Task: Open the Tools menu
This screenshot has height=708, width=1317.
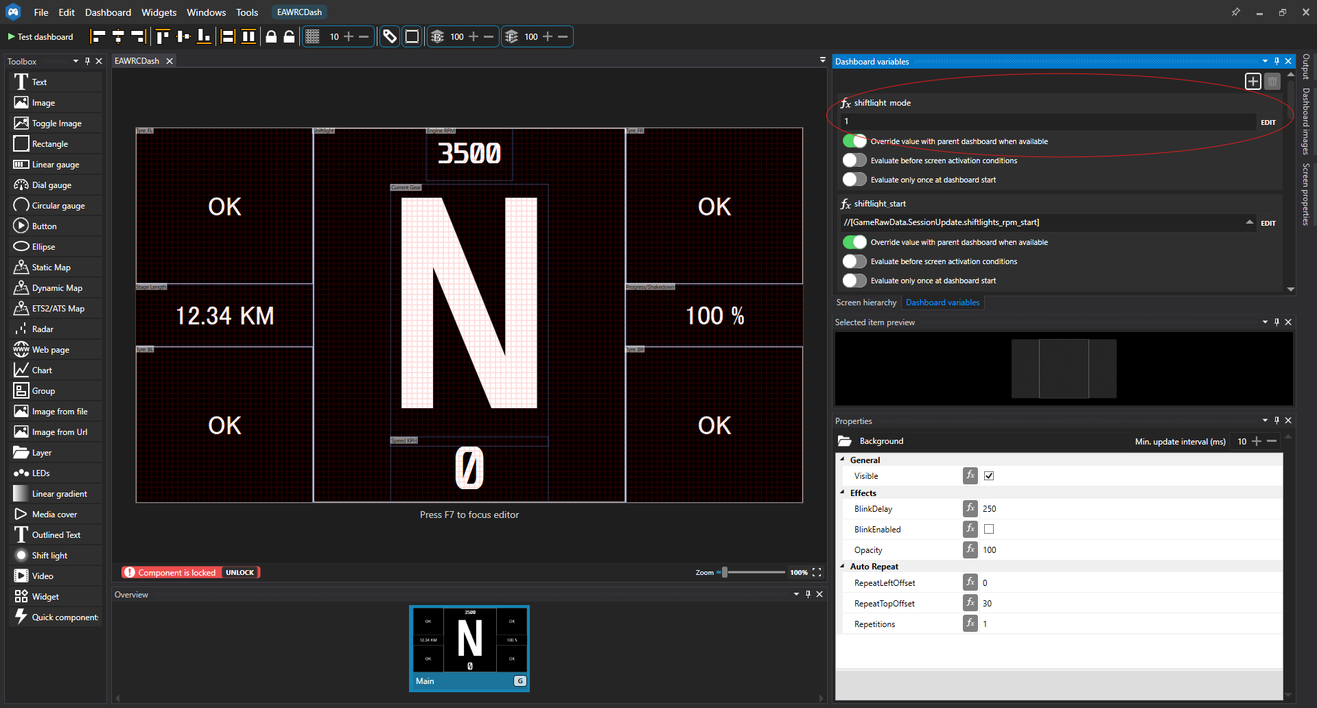Action: pos(247,12)
